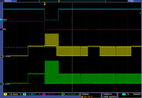
Task: Click the channel 3 PG ground marker
Action: click(1, 29)
